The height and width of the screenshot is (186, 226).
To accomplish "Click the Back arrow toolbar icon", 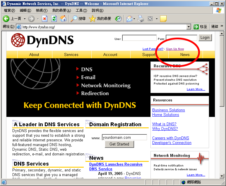I will [x=6, y=19].
